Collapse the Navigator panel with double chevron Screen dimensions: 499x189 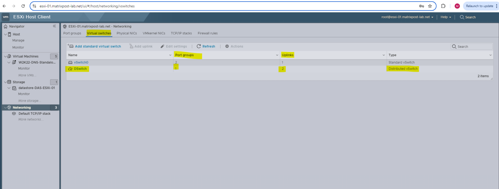[x=54, y=26]
